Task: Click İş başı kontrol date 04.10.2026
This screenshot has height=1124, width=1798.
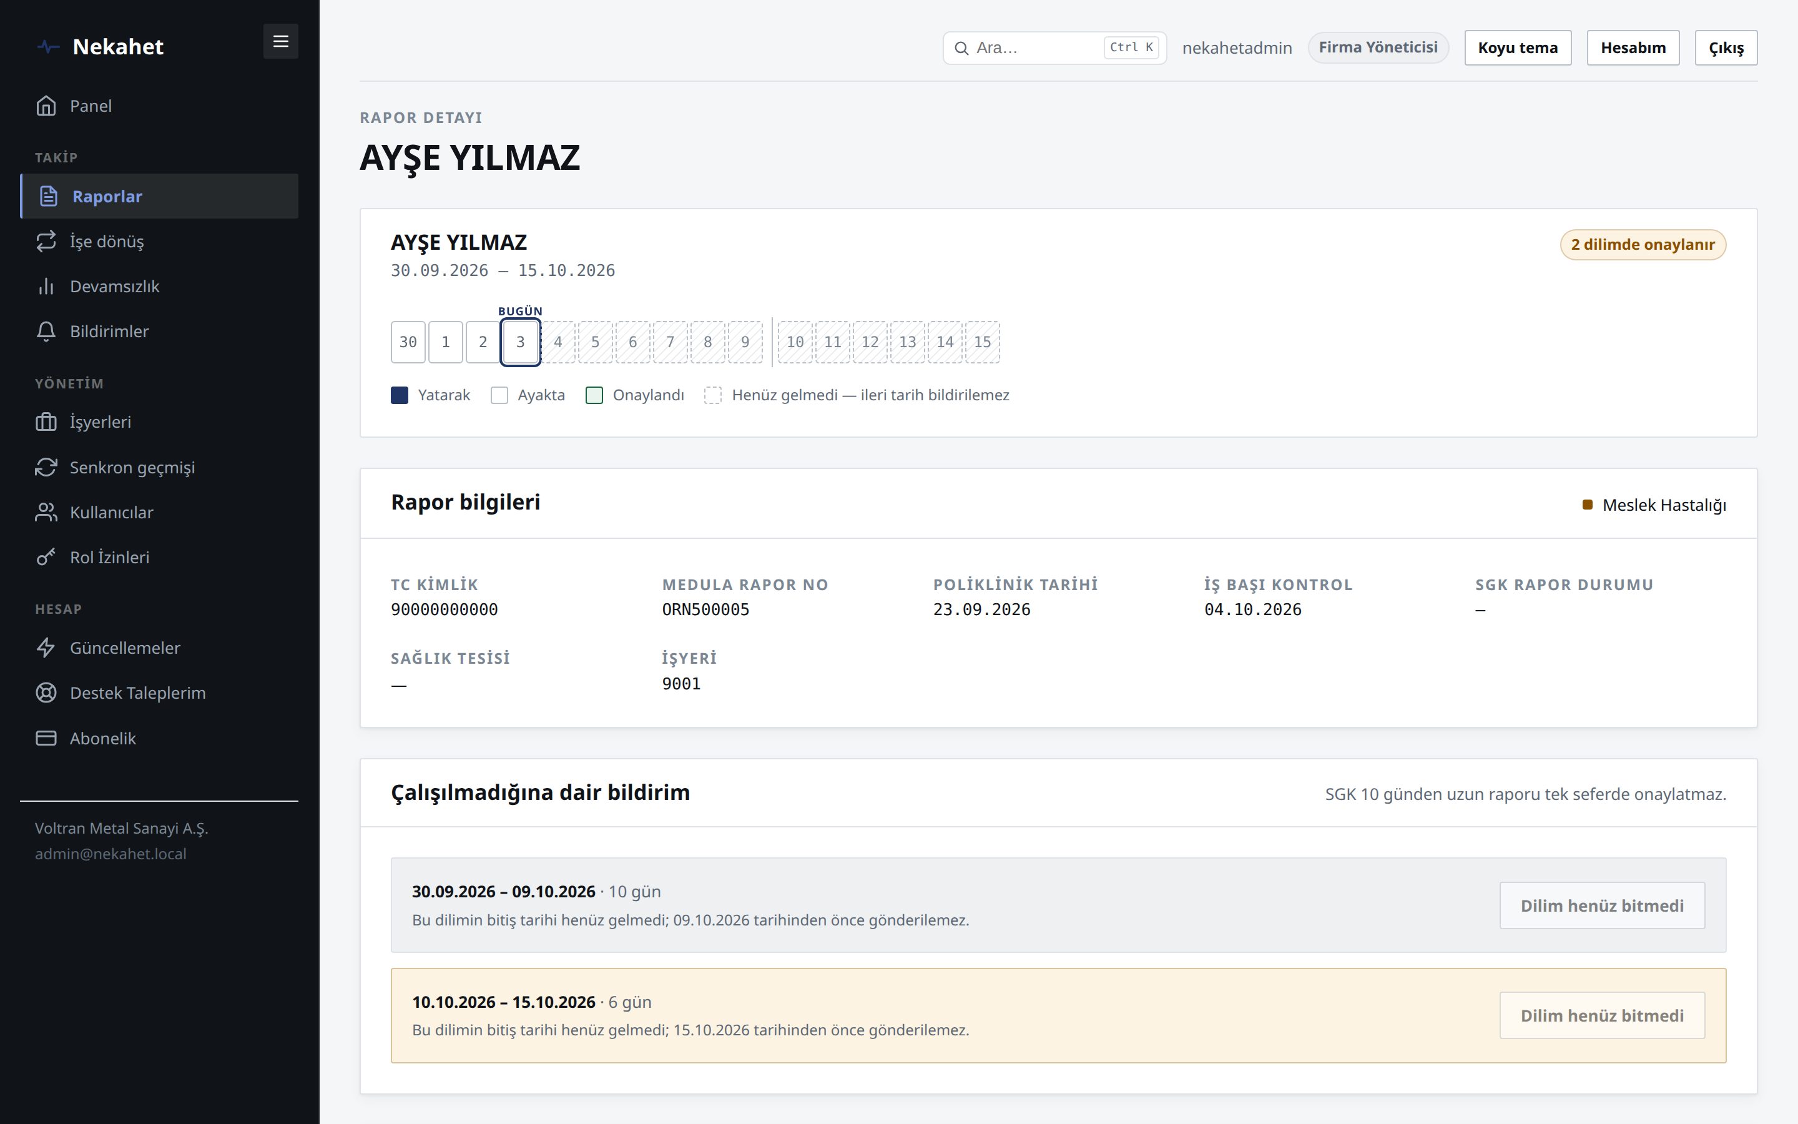Action: pos(1252,609)
